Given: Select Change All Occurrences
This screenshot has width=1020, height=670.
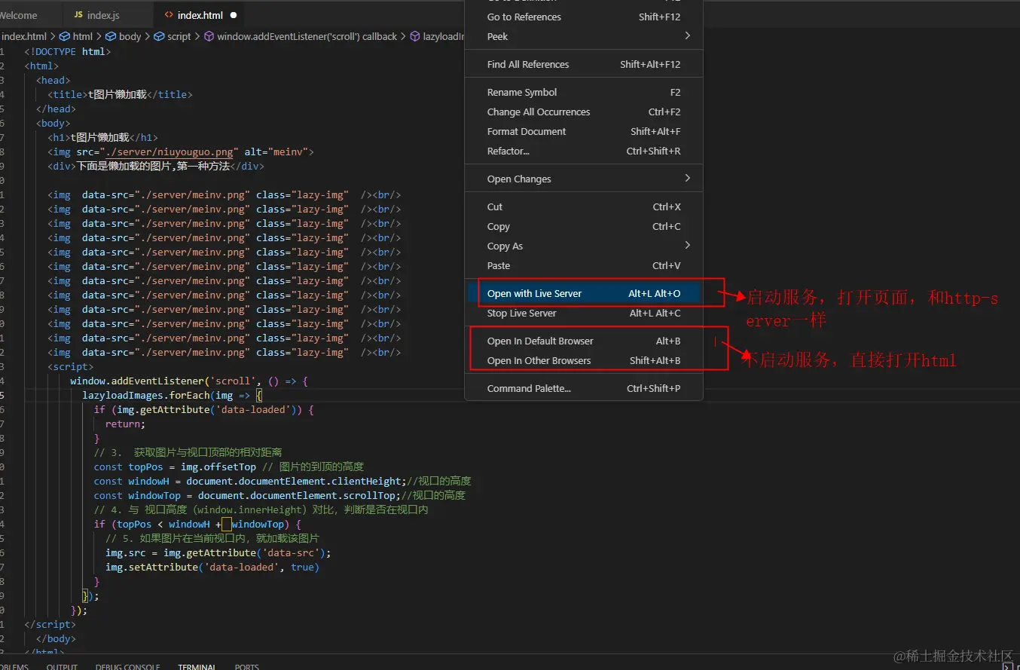Looking at the screenshot, I should click(x=584, y=112).
